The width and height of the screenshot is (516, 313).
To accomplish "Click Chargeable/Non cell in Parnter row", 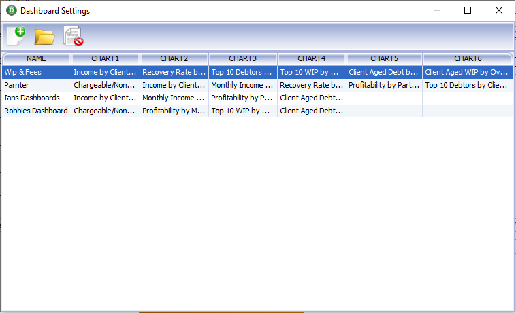I will click(x=106, y=85).
